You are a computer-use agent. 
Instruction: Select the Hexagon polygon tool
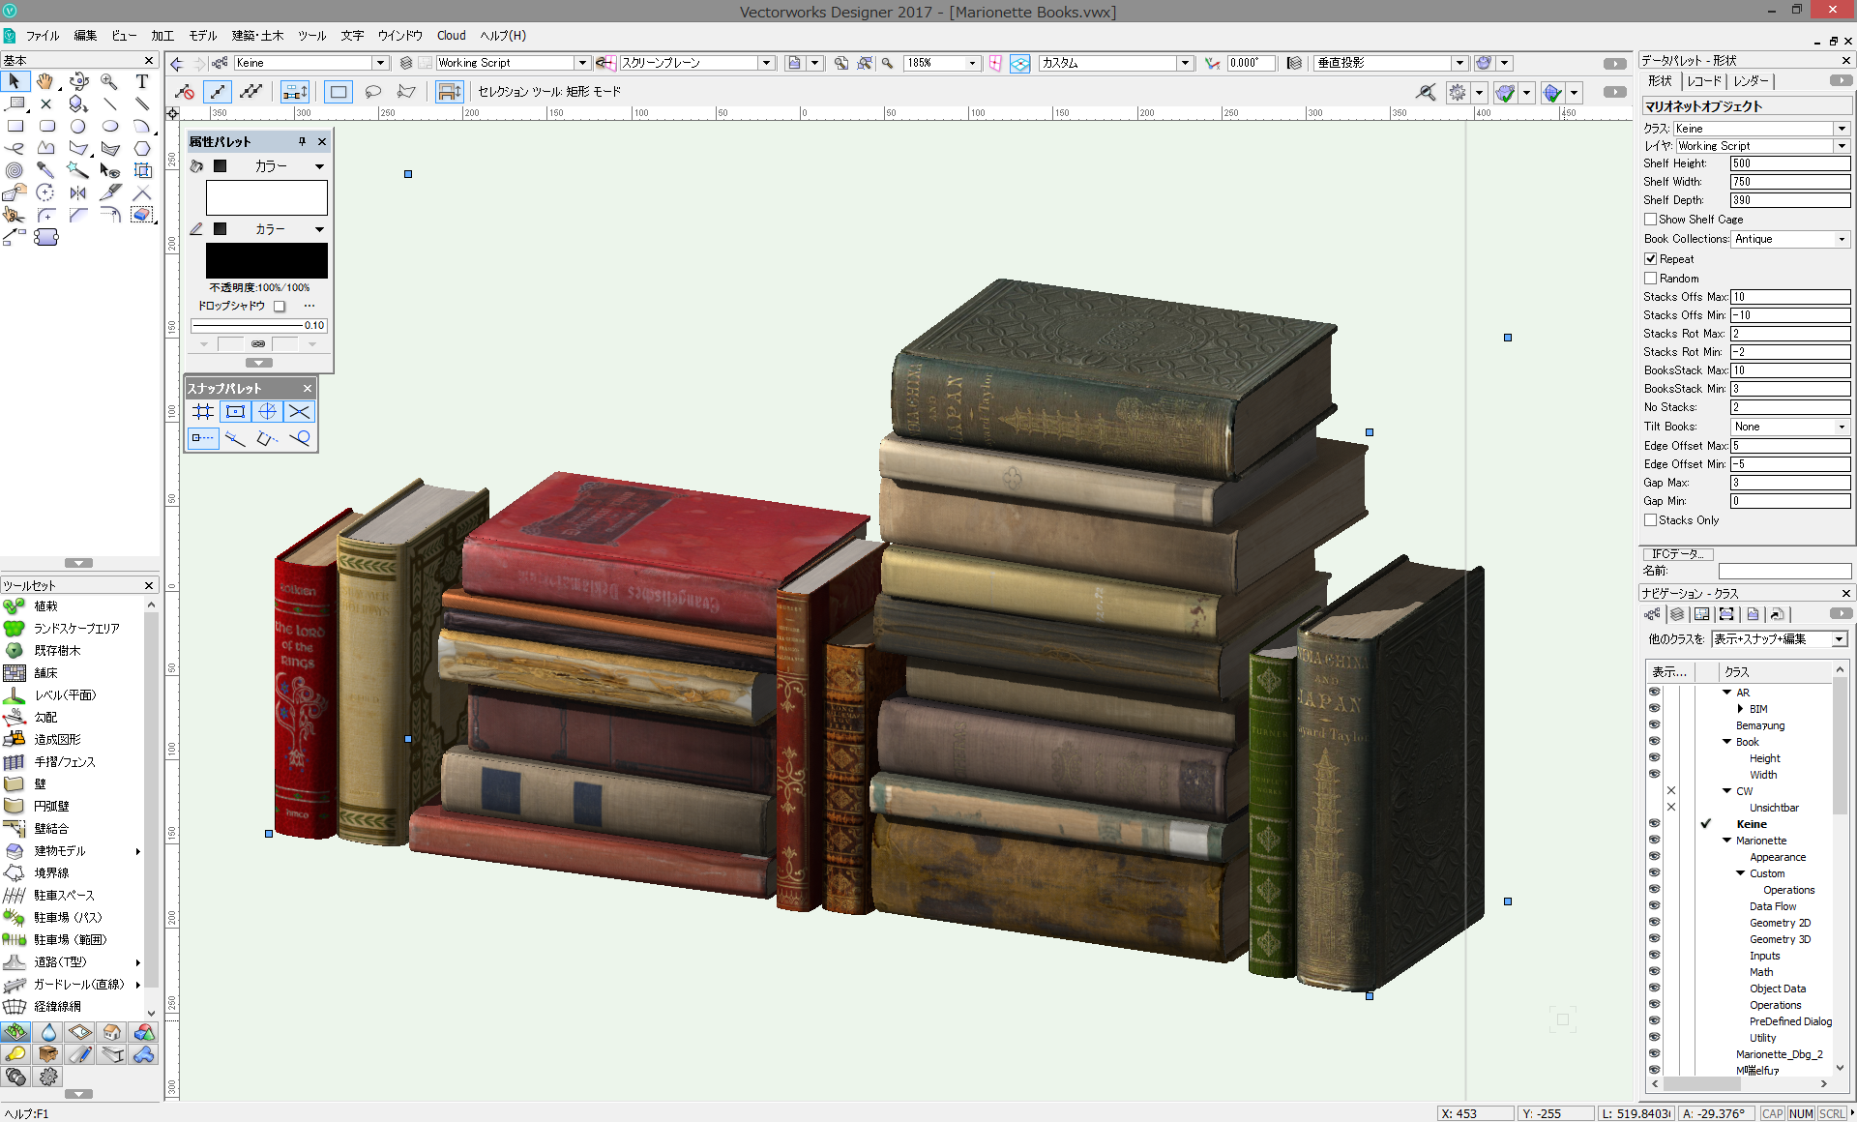(x=142, y=148)
